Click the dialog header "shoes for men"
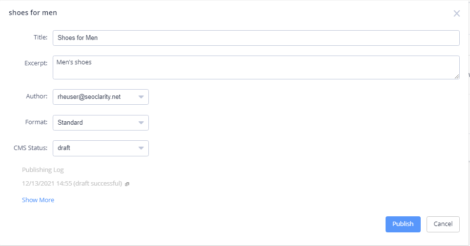The height and width of the screenshot is (246, 470). (33, 13)
